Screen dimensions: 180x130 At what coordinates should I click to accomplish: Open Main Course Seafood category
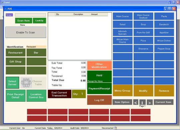(x=143, y=16)
